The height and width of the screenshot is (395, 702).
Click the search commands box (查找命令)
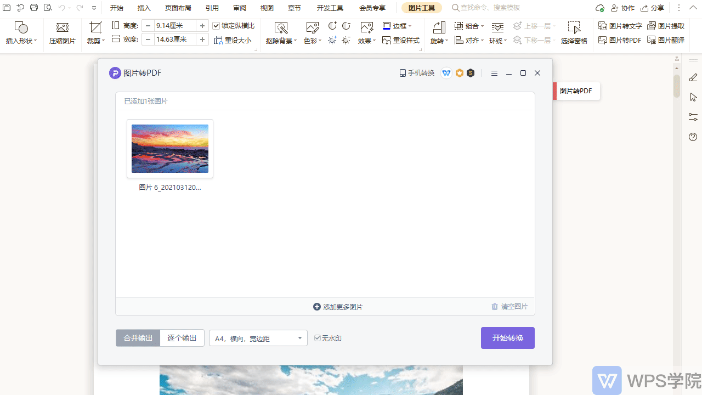(x=486, y=8)
